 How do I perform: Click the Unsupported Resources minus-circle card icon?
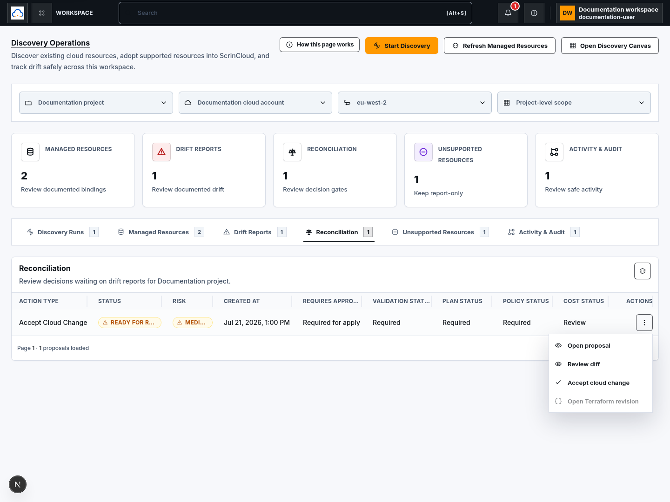coord(423,152)
